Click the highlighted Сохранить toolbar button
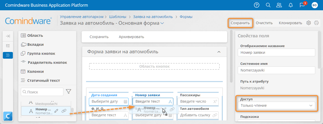This screenshot has width=323, height=124. [x=240, y=23]
